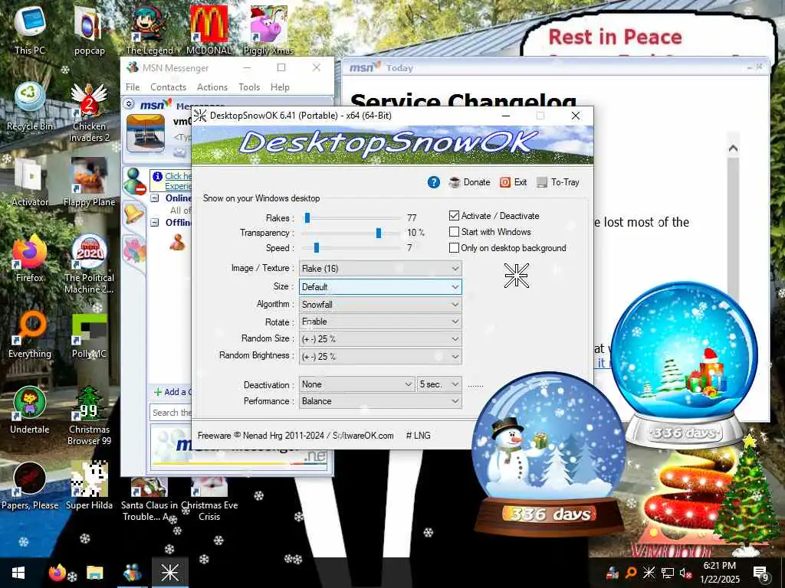Screen dimensions: 785x588
Task: Open Super Hilda desktop shortcut
Action: click(x=89, y=486)
